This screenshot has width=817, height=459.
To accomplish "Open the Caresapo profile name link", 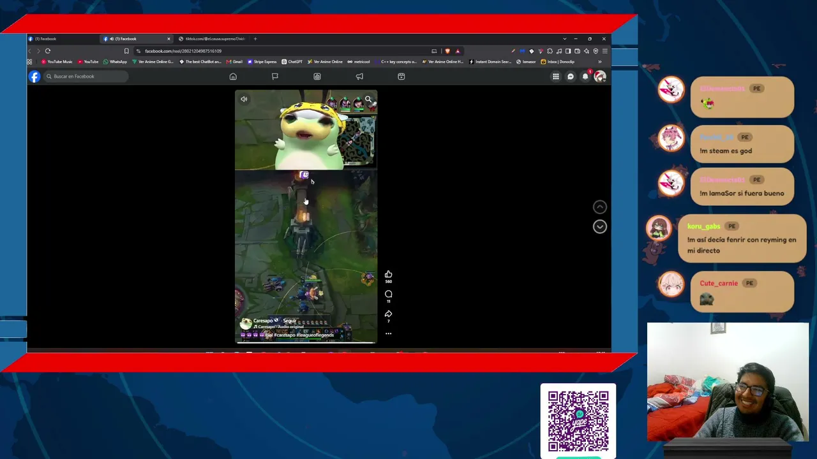I will click(263, 321).
